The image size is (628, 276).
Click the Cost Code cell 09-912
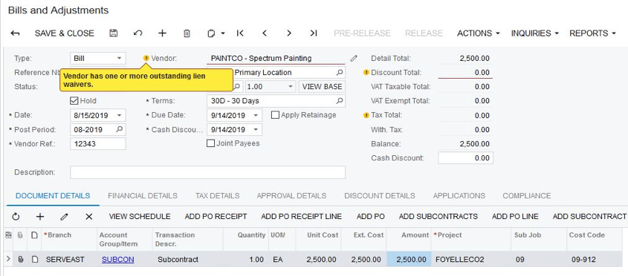point(595,260)
